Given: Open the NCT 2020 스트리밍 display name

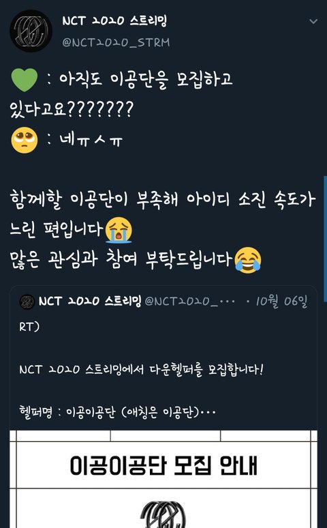Looking at the screenshot, I should (x=114, y=21).
